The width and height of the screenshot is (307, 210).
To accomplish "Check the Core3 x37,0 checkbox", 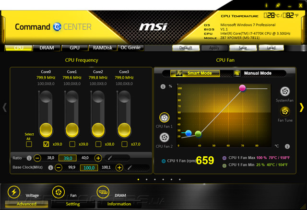I will (x=124, y=144).
